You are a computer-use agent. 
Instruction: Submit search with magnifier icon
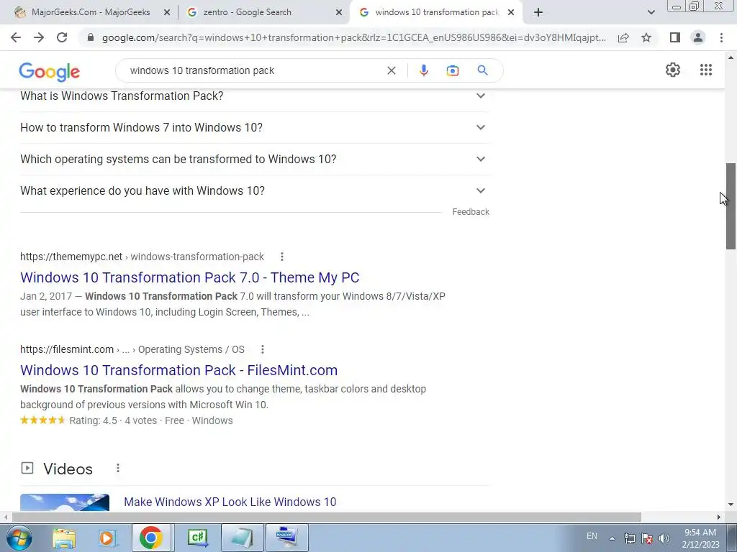tap(482, 70)
